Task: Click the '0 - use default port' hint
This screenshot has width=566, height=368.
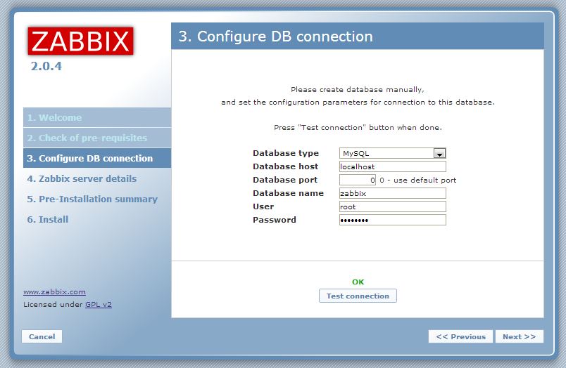Action: [418, 180]
